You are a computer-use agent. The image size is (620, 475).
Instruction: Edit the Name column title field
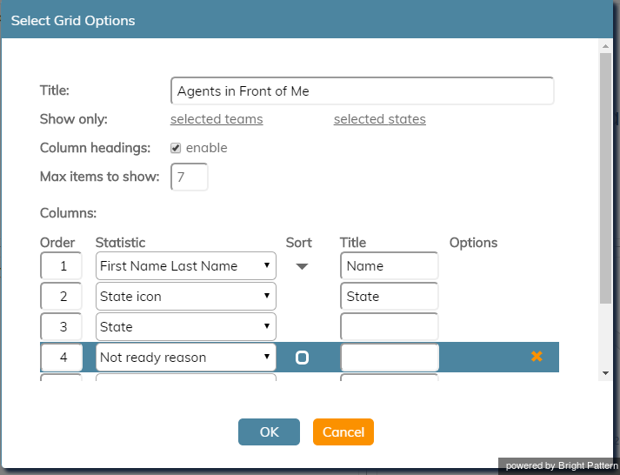point(389,266)
